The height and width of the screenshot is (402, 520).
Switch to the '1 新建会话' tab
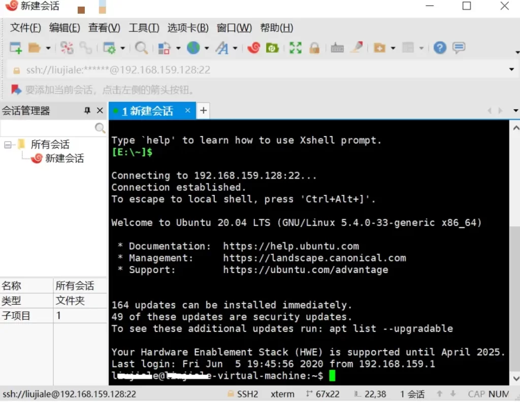(x=148, y=111)
